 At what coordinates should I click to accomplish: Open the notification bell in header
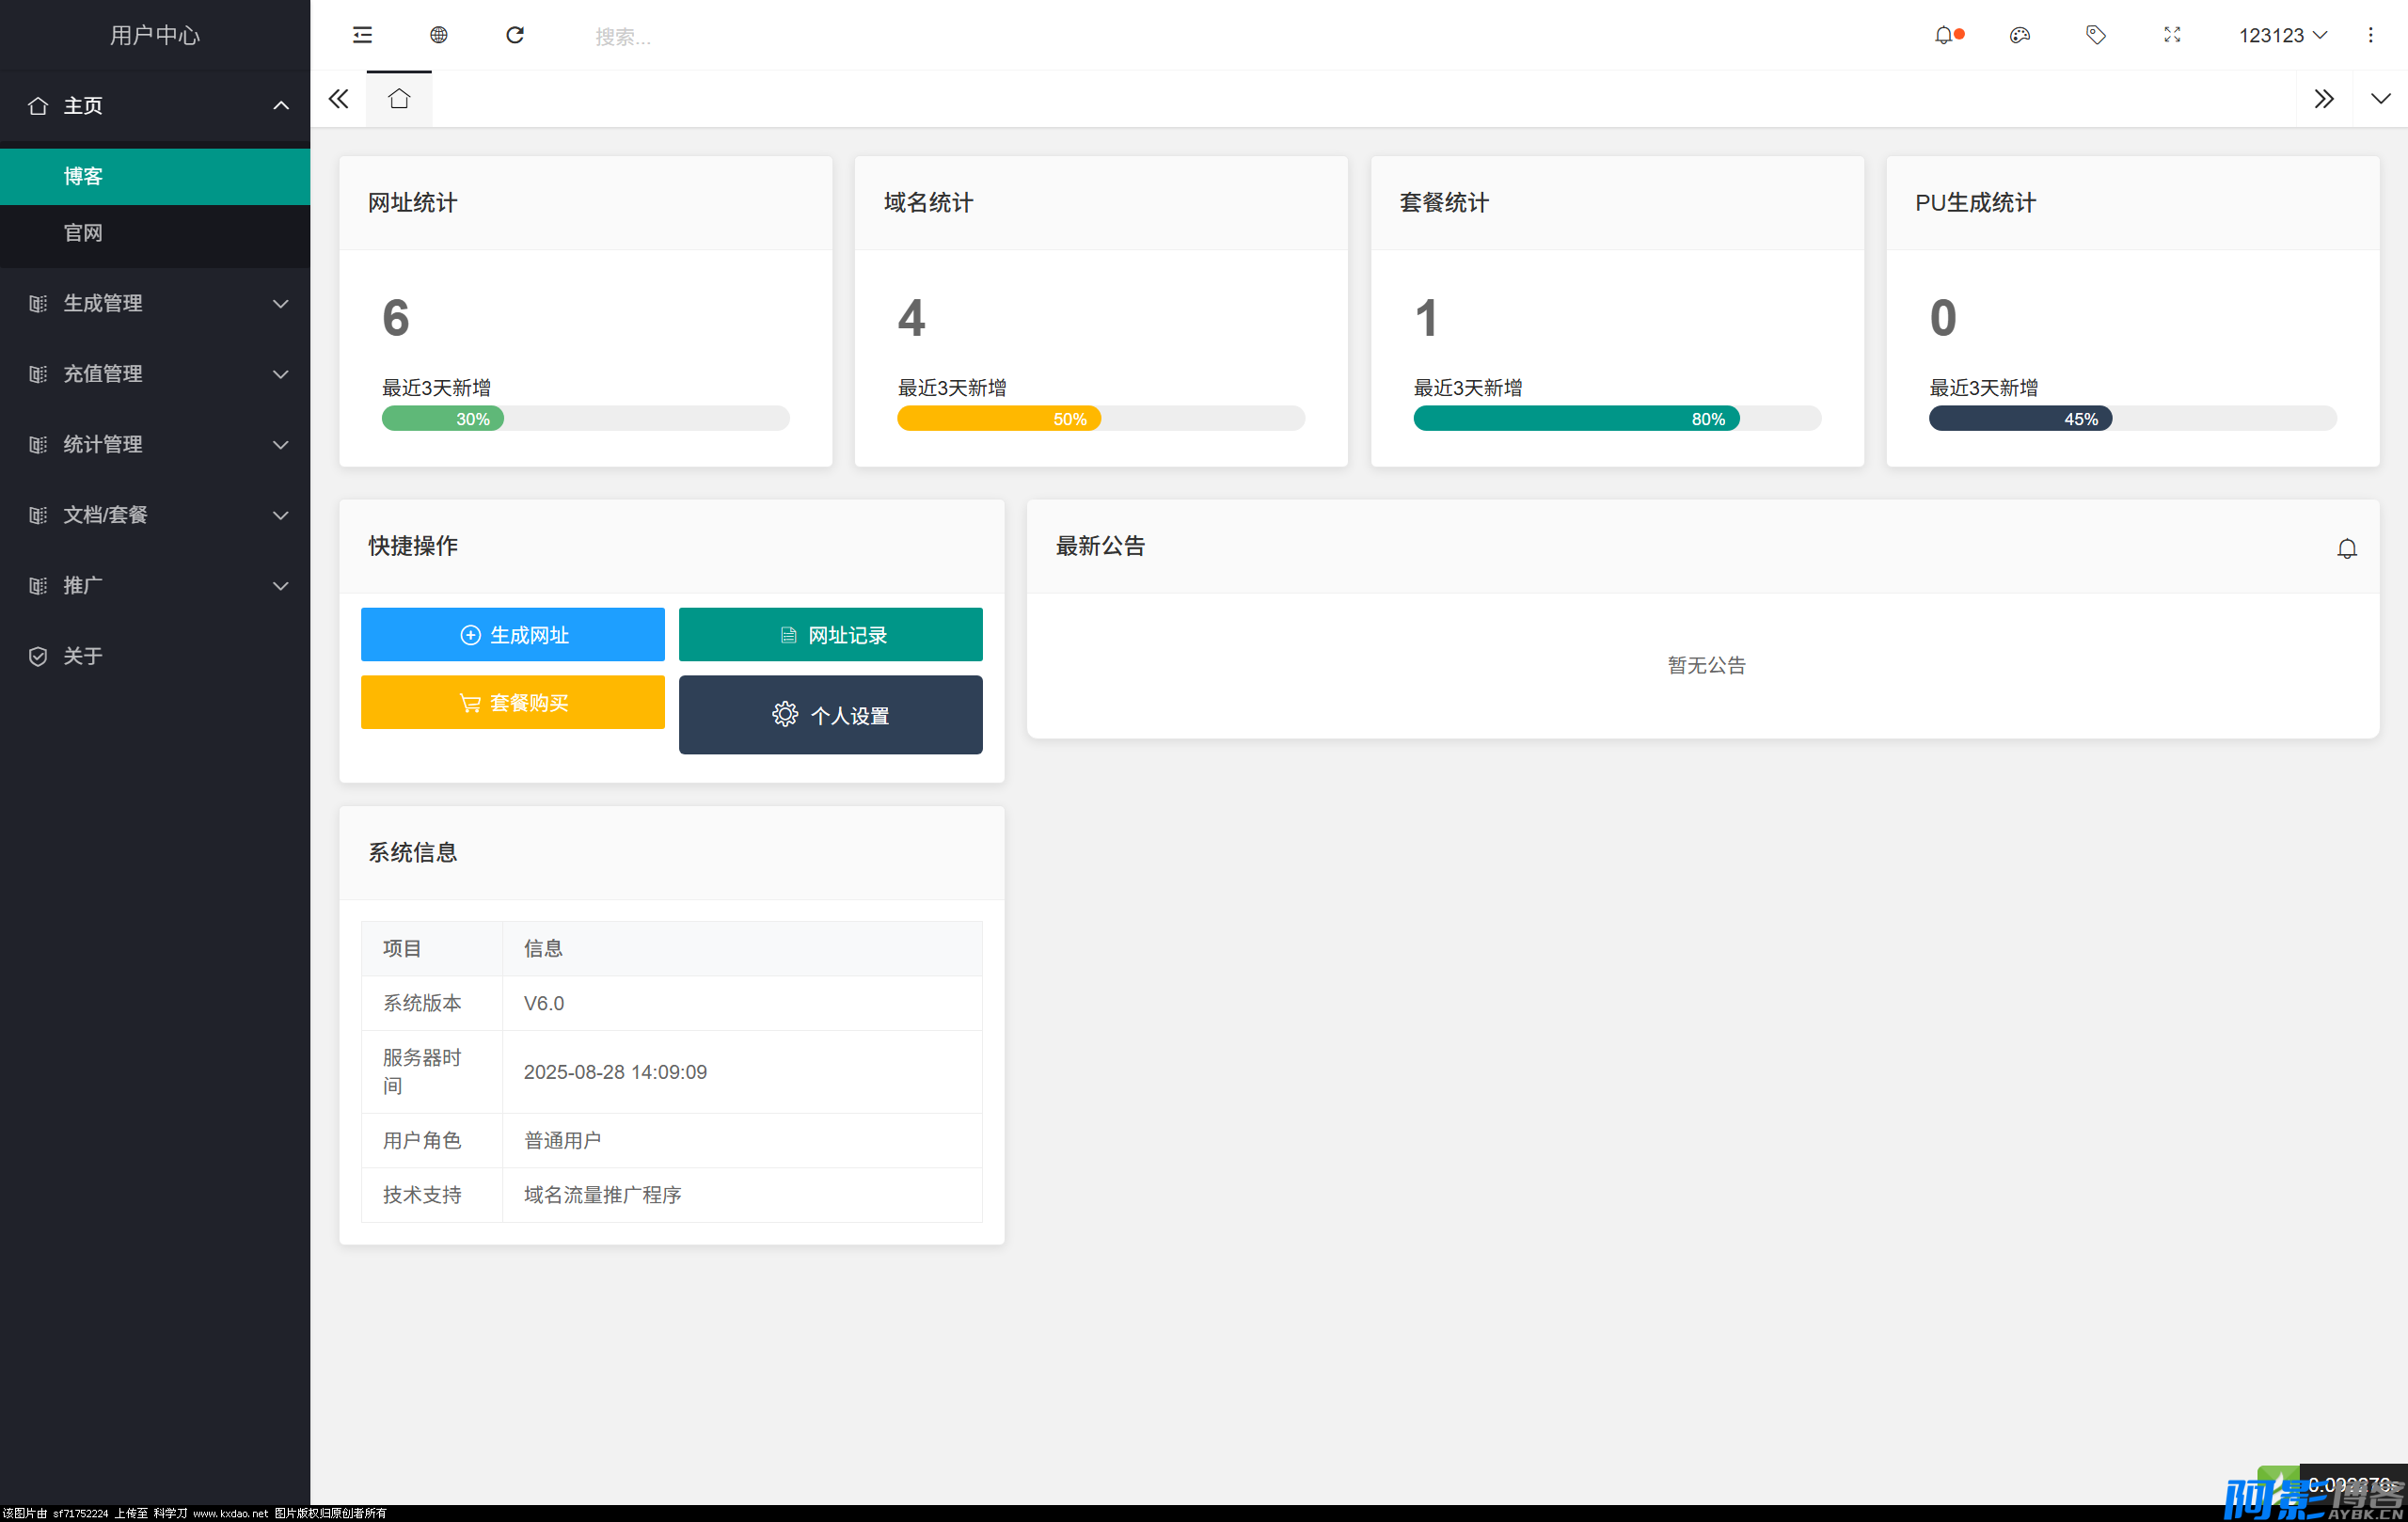[x=1943, y=35]
